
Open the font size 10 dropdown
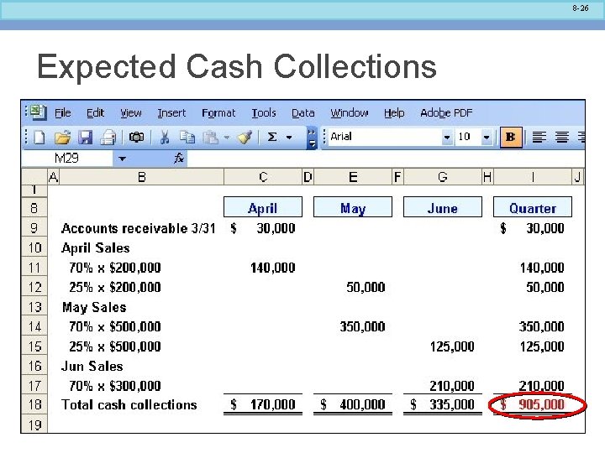(x=487, y=137)
